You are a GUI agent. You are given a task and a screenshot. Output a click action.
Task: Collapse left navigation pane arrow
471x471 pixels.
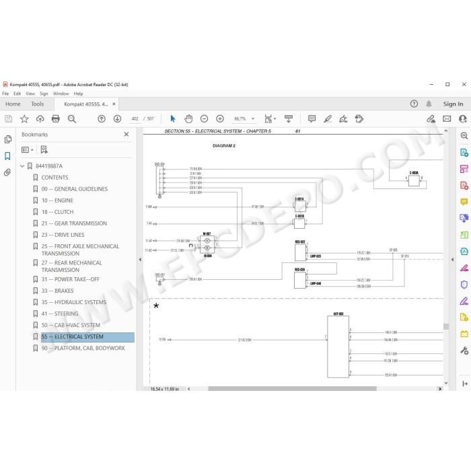(140, 260)
